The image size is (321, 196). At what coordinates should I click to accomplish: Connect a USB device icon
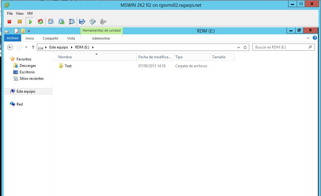tap(103, 21)
